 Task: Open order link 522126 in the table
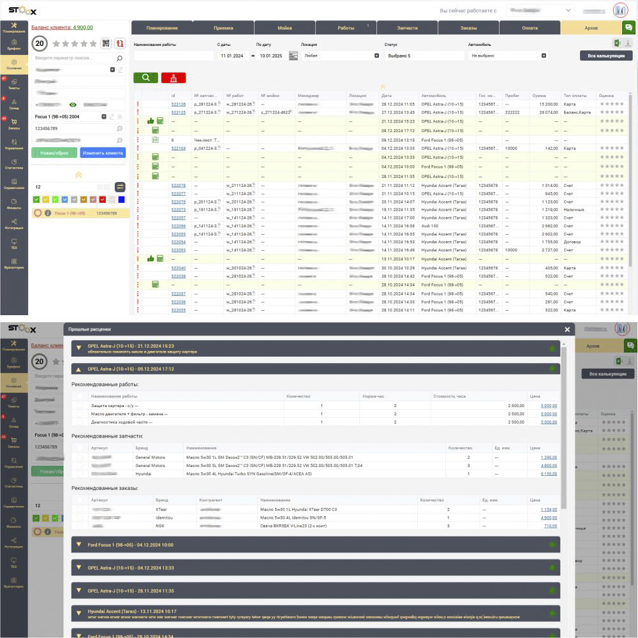[179, 104]
